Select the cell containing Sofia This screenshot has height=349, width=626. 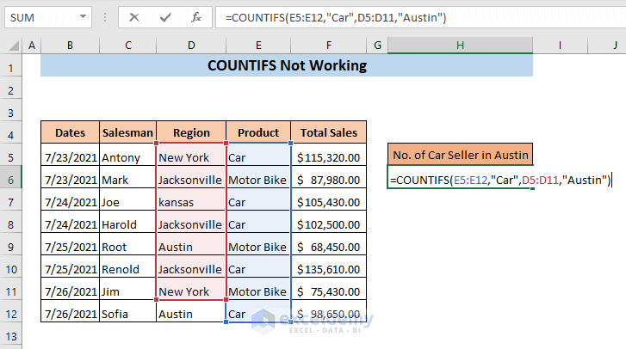pyautogui.click(x=127, y=314)
